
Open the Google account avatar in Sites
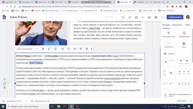[x=188, y=17]
